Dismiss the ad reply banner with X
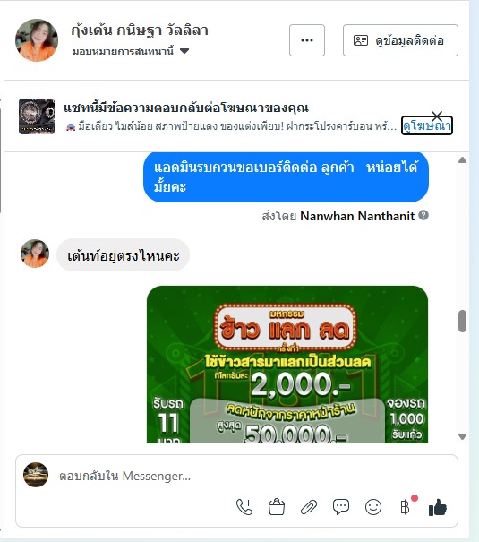This screenshot has height=542, width=479. pyautogui.click(x=437, y=116)
